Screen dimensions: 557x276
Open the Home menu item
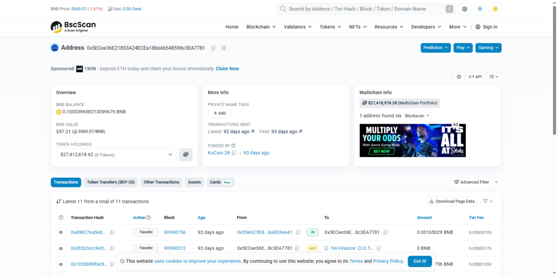click(x=232, y=27)
